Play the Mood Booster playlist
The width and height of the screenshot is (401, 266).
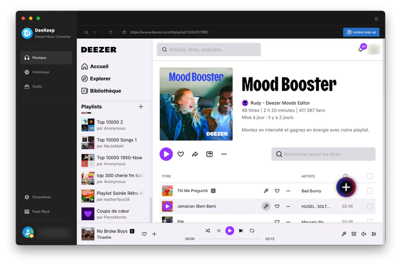[x=166, y=154]
